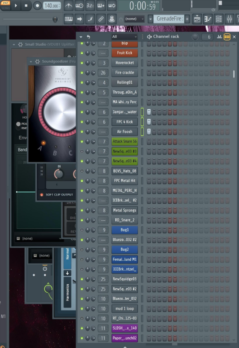
Task: Open the Playlist view icon
Action: [197, 19]
